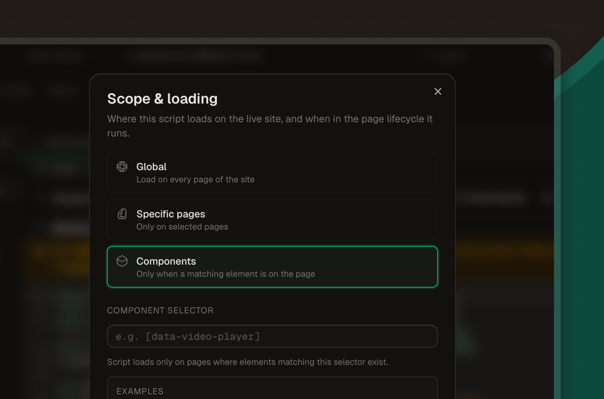
Task: Select the Global scope option
Action: (x=272, y=172)
